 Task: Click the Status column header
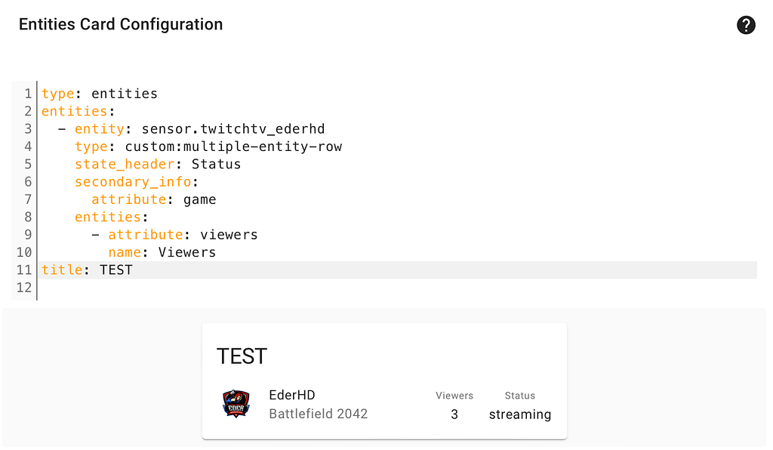[x=519, y=395]
